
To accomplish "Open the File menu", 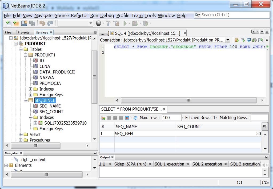I will (7, 16).
